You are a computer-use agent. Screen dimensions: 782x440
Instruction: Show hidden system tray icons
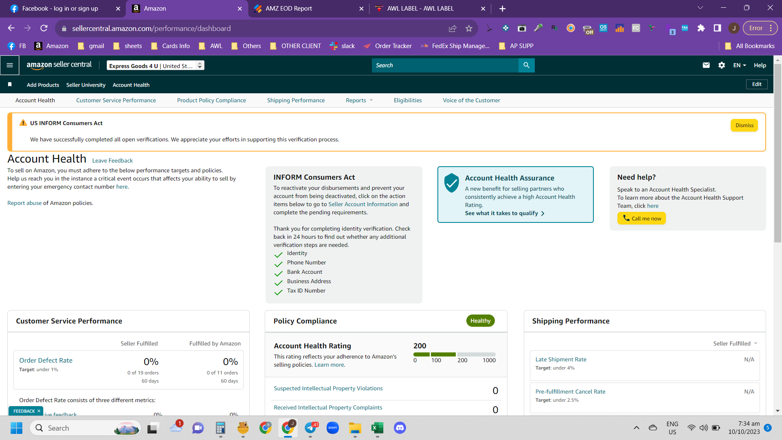[637, 428]
